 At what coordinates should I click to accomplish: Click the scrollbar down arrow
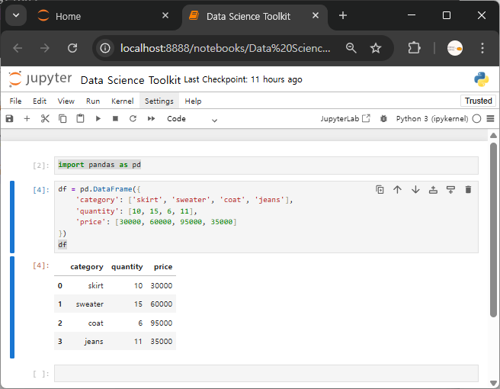[x=493, y=383]
